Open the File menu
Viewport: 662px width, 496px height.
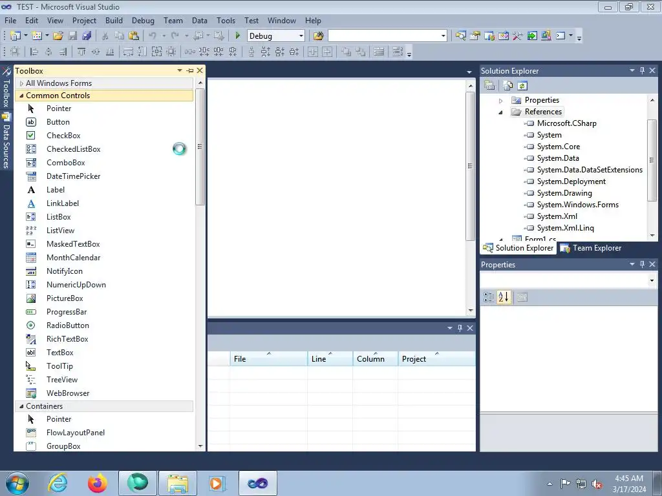(x=10, y=20)
